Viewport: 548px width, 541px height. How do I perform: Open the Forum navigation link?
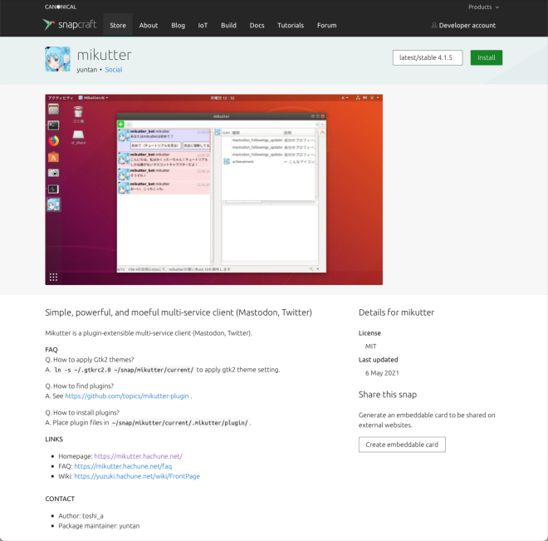(327, 25)
